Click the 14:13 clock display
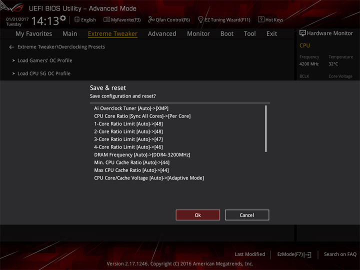 [45, 21]
